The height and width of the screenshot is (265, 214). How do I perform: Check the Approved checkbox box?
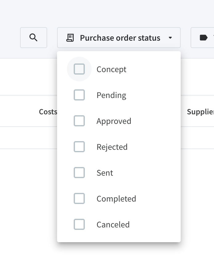[x=79, y=121]
